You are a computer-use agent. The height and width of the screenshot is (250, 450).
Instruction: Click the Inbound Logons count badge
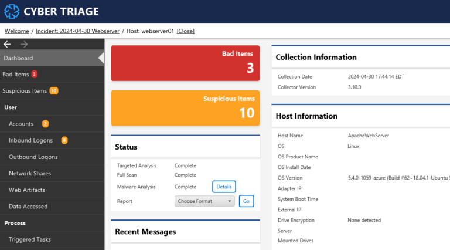pyautogui.click(x=64, y=140)
